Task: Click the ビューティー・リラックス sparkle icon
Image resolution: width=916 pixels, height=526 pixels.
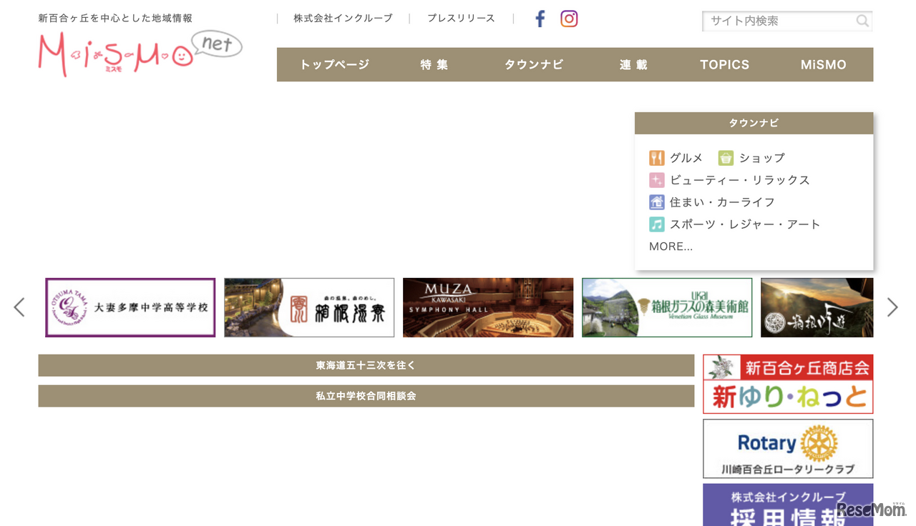Action: tap(657, 180)
